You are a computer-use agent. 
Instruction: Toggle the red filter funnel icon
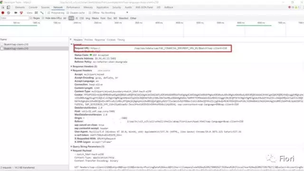point(21,13)
